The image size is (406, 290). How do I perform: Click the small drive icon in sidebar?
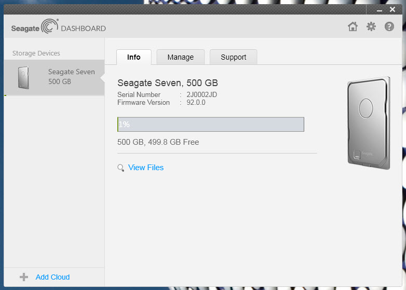(23, 78)
